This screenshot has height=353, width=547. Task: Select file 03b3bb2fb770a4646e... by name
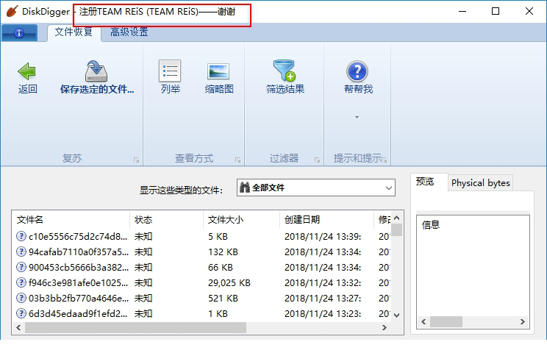[x=79, y=299]
